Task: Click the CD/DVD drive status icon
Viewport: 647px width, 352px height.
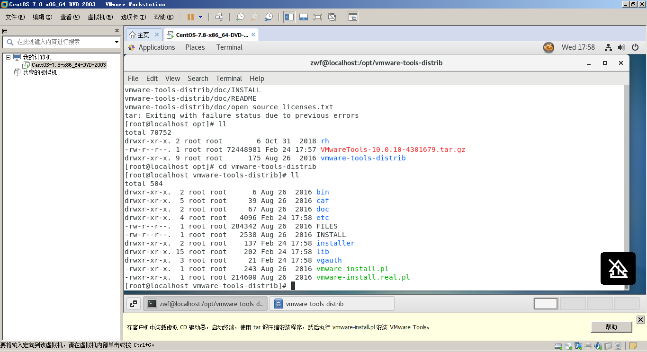Action: click(568, 346)
